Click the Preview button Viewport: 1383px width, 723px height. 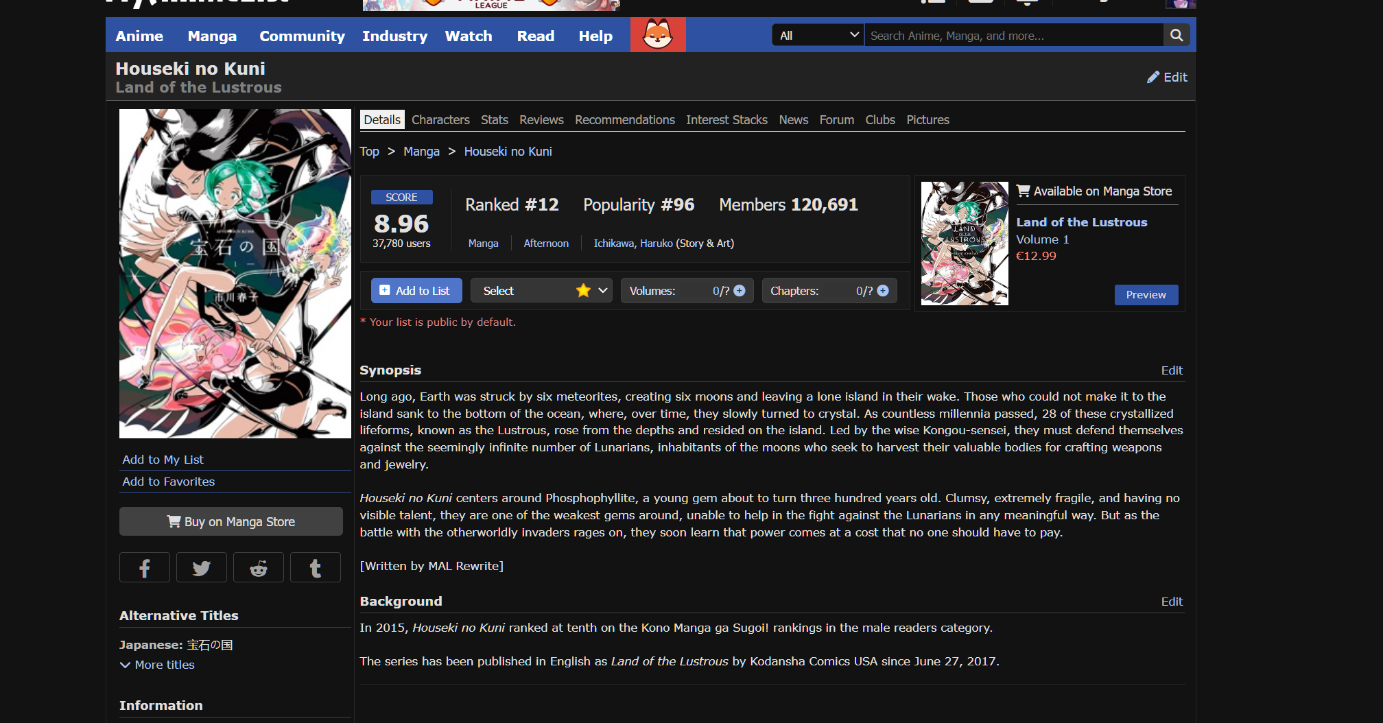(x=1146, y=295)
